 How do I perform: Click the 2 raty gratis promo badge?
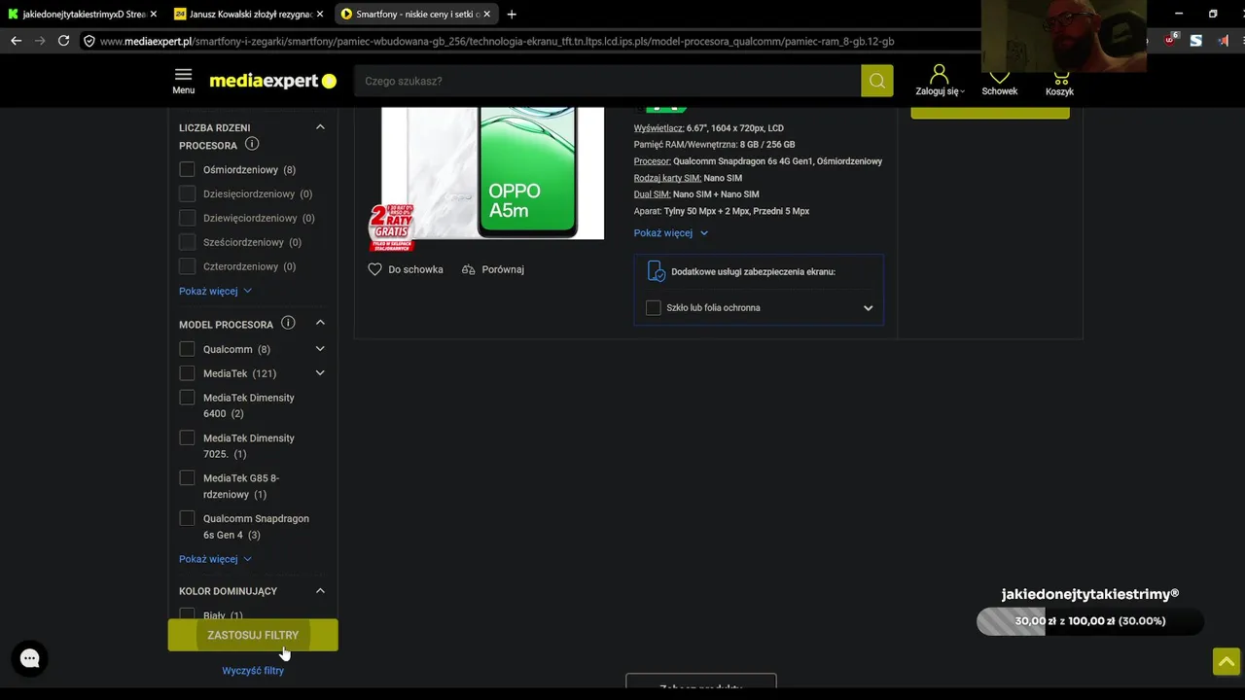391,227
